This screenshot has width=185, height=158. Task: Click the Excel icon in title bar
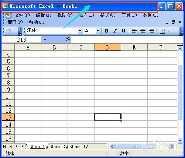click(5, 6)
